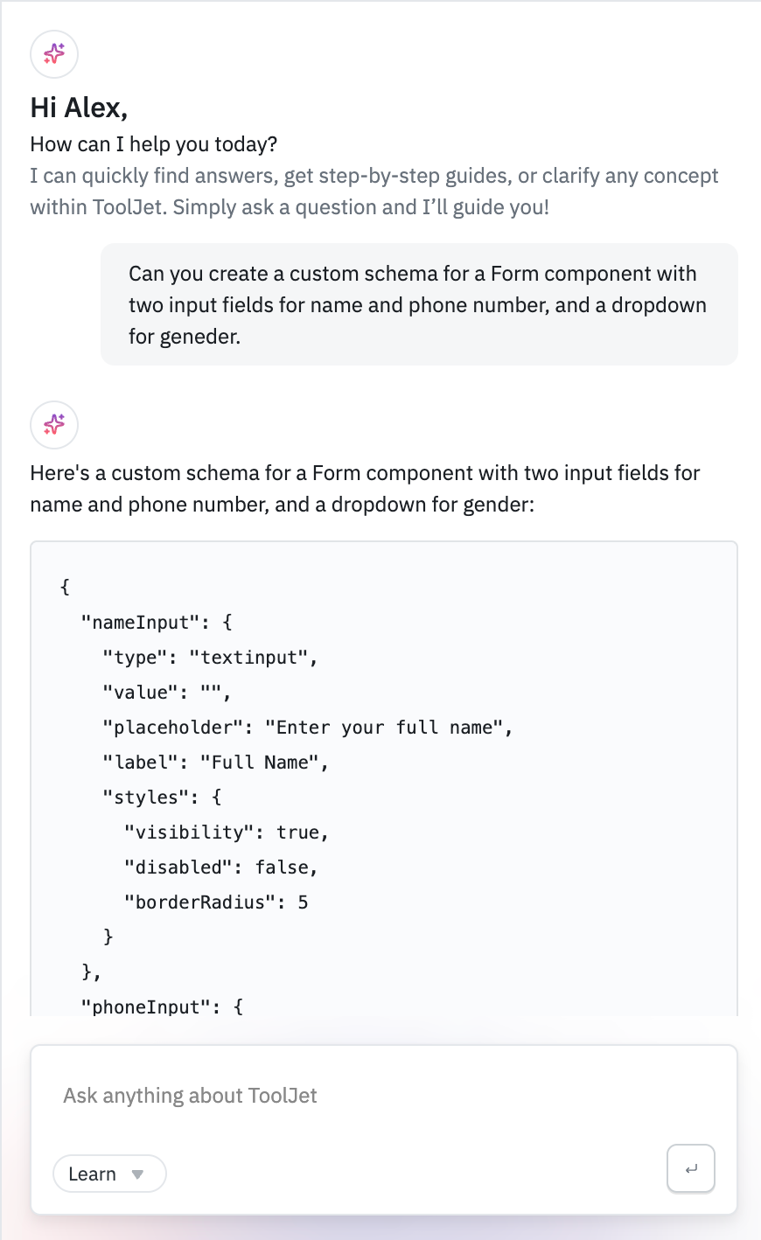Screen dimensions: 761x1240
Task: Open the Learn mode dropdown
Action: [108, 1174]
